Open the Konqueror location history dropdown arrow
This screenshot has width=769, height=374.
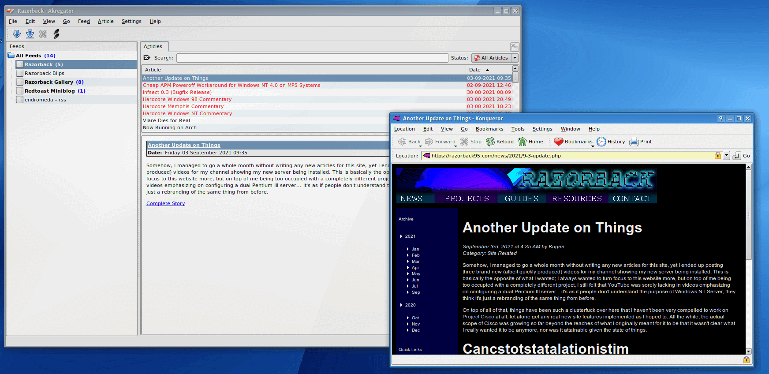[x=726, y=156]
